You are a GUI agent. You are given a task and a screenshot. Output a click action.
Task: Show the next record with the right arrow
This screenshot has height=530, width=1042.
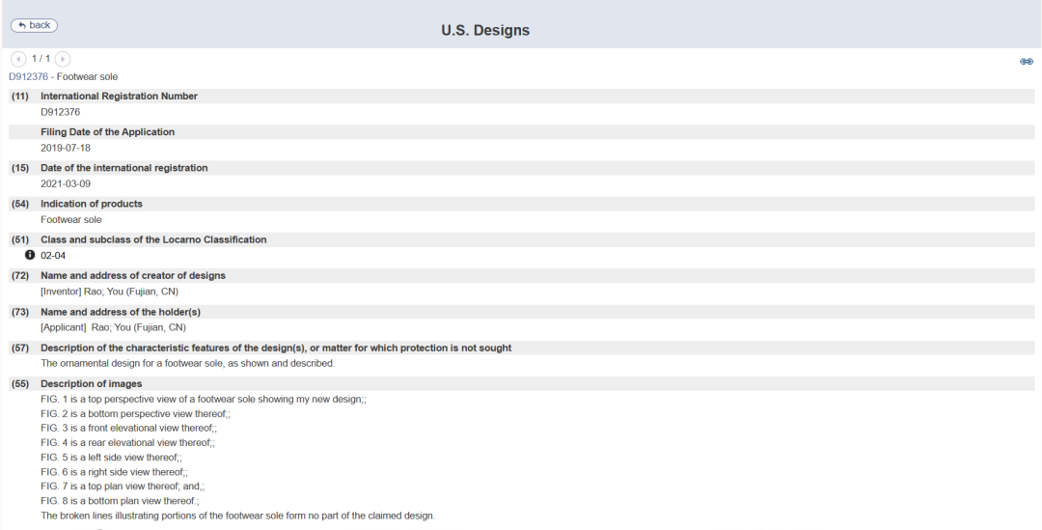point(63,59)
